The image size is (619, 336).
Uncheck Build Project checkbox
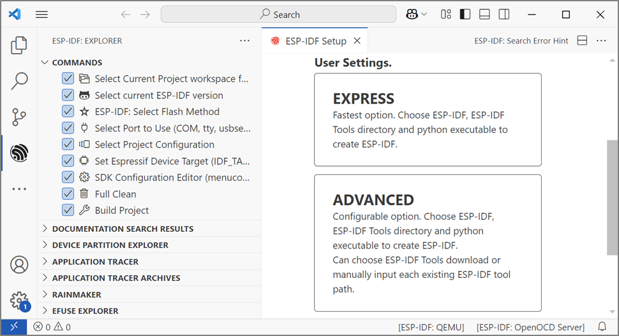coord(68,210)
